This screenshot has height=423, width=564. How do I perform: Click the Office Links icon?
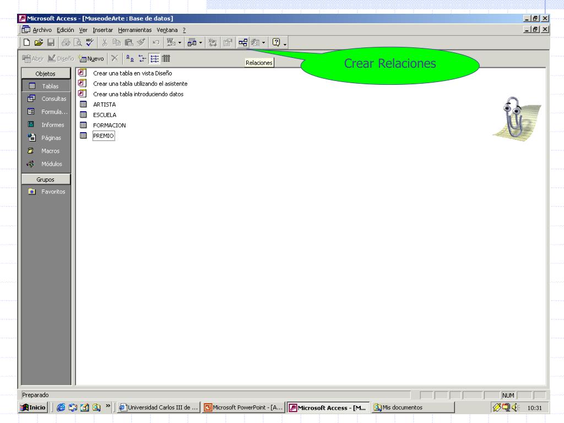[x=171, y=42]
